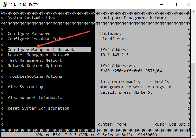Viewport: 196px width, 138px height.
Task: Click the VMware ESXi version status line
Action: (98, 135)
